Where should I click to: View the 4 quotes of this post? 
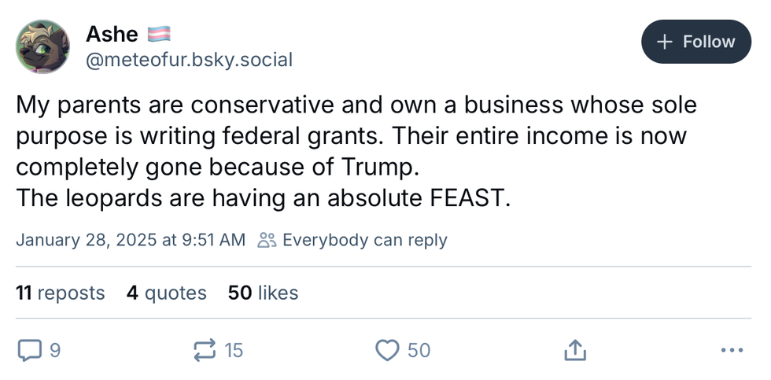(x=166, y=293)
